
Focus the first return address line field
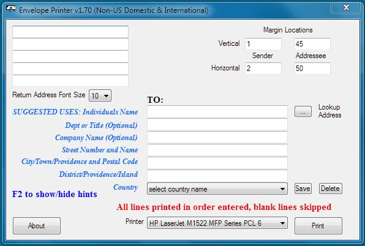(70, 32)
